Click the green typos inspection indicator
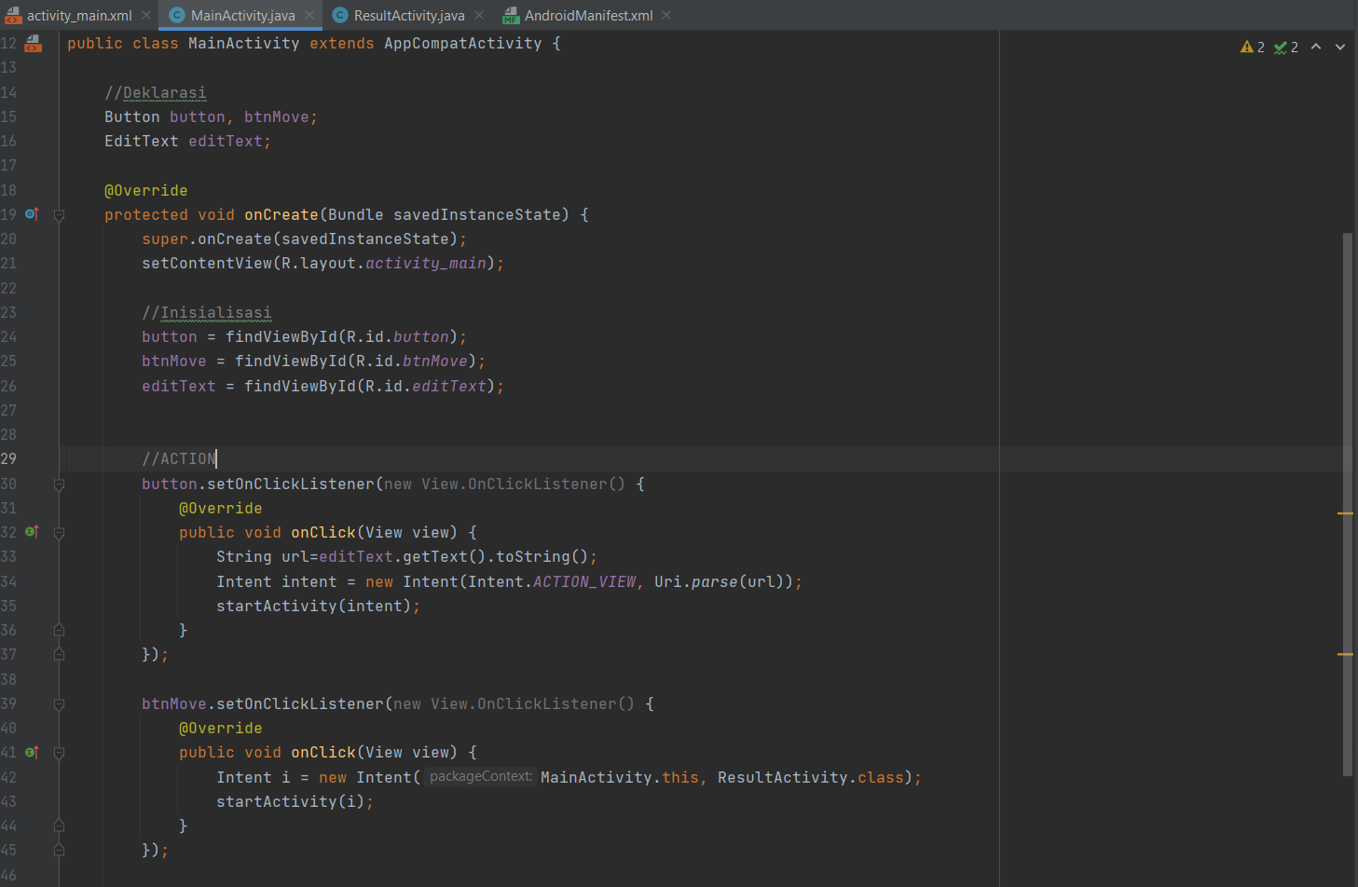The image size is (1358, 887). point(1285,47)
